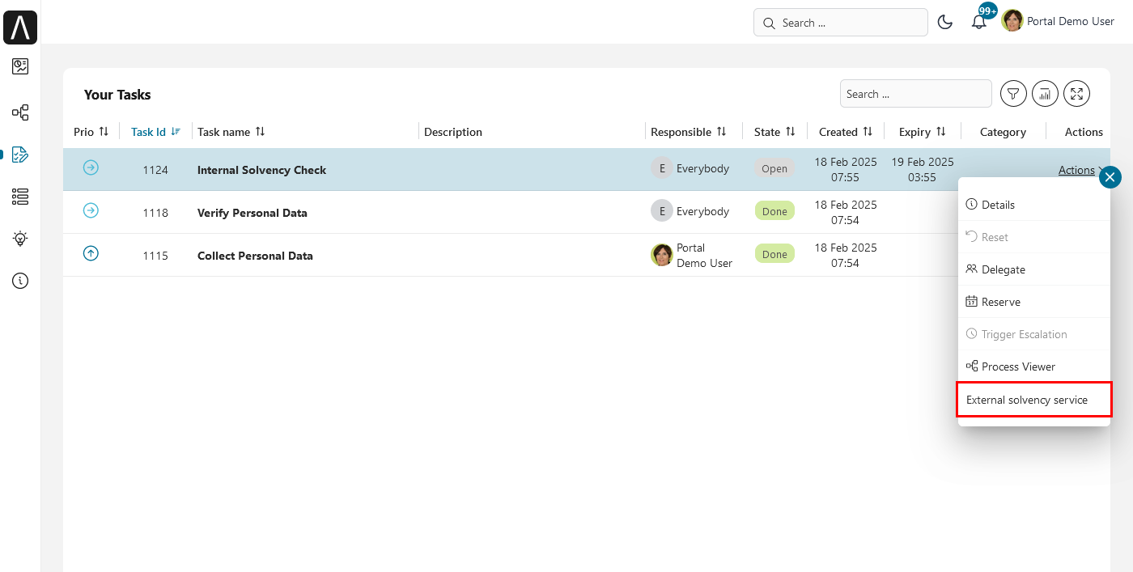1133x572 pixels.
Task: Open the Processes sidebar icon
Action: 20,112
